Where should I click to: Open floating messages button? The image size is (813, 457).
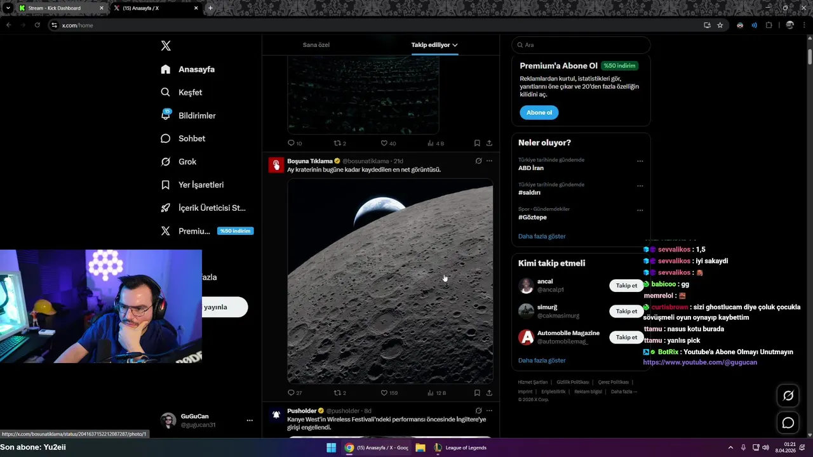tap(788, 423)
